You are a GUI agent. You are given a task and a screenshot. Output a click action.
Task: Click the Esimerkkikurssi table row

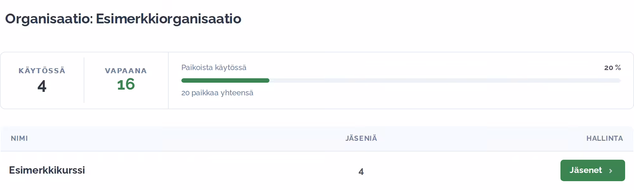point(317,170)
